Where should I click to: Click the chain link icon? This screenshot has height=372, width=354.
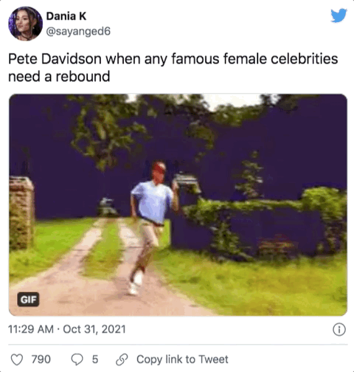[x=122, y=359]
